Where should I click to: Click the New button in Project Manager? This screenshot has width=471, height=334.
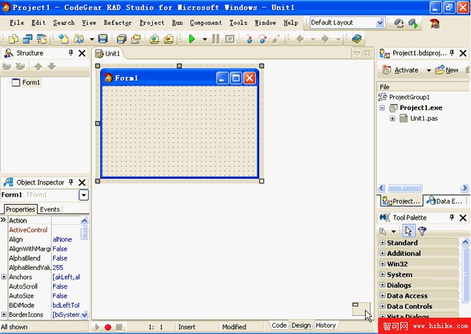tap(447, 70)
